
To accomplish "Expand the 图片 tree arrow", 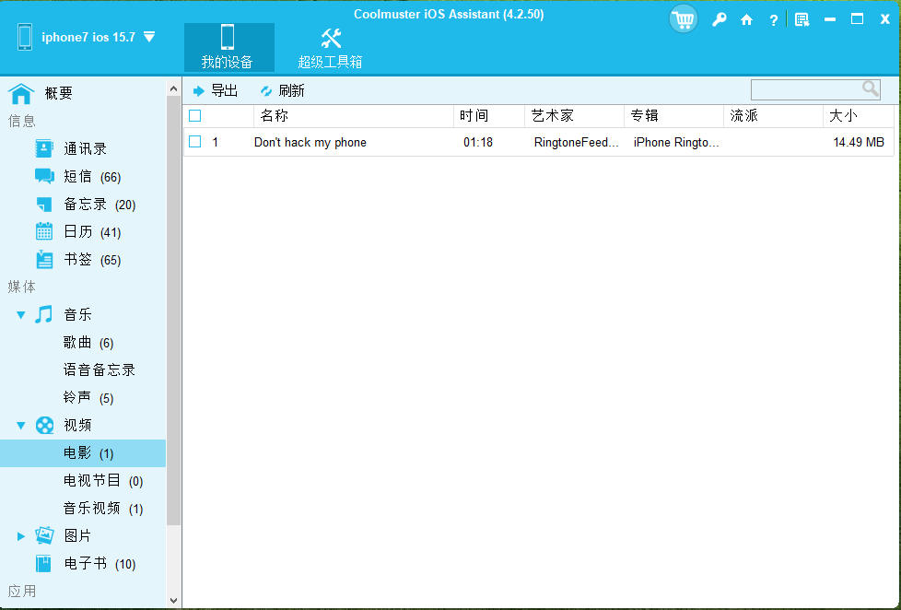I will (21, 536).
